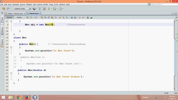This screenshot has width=178, height=100.
Task: Click the editor scrollbar up arrow
Action: click(x=175, y=21)
